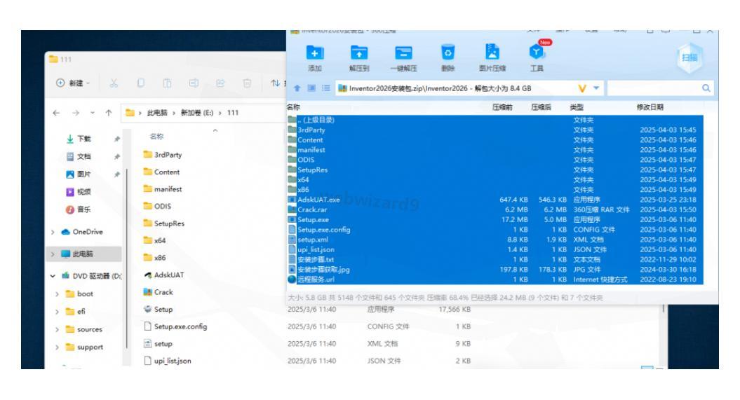Select AdskUAT.exe in the archive list
740x400 pixels.
(495, 200)
